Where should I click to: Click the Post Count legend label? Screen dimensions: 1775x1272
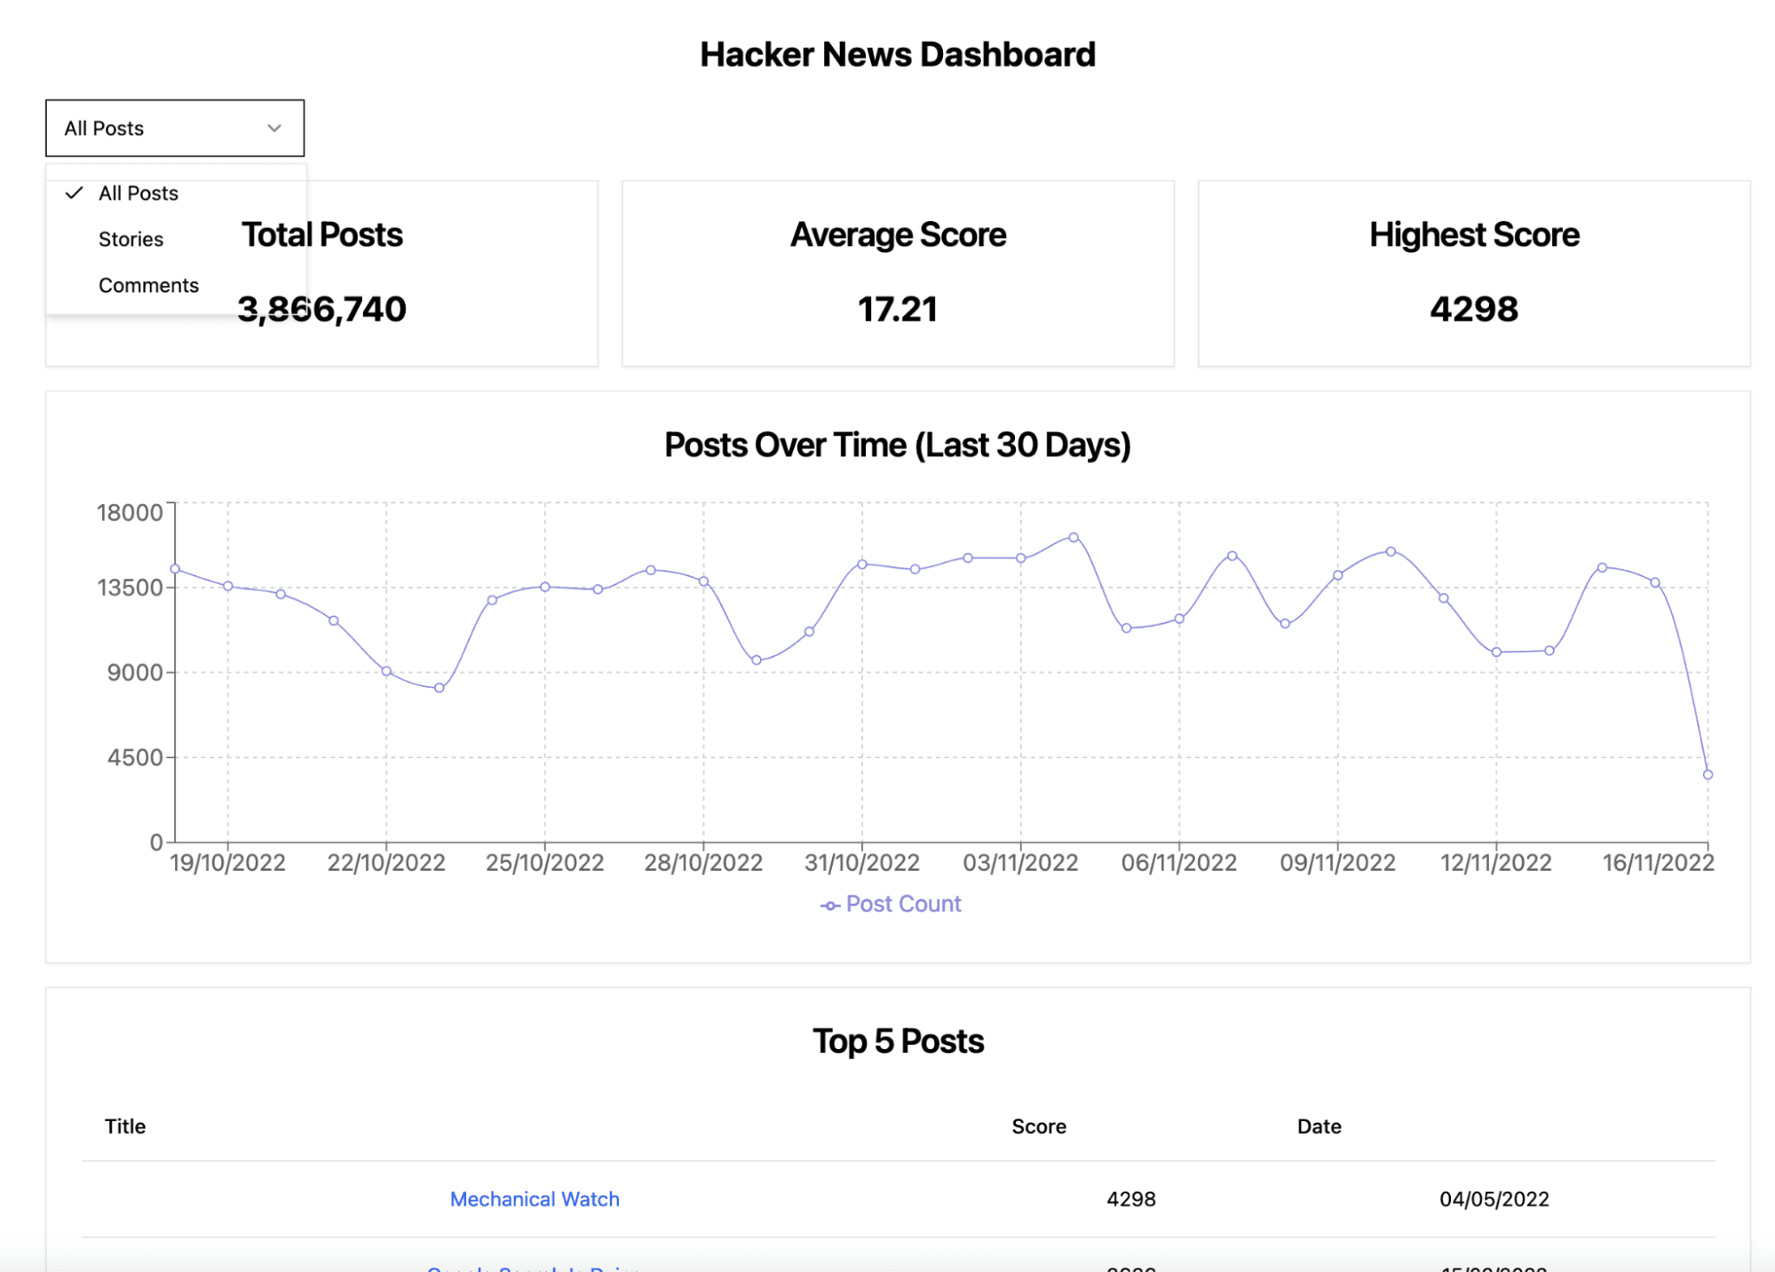[903, 904]
